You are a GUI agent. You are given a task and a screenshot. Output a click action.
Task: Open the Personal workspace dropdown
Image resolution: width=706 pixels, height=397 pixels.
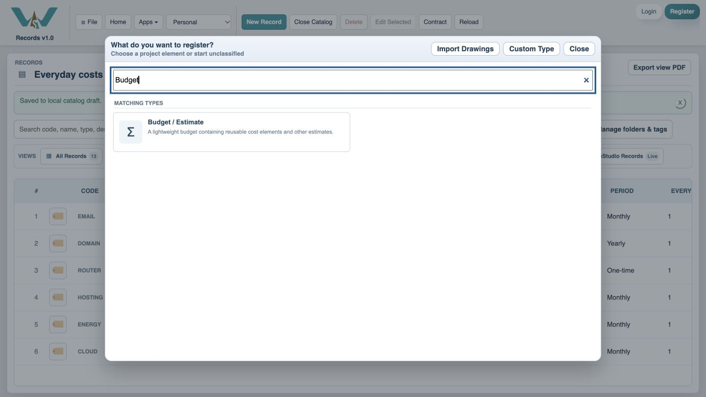tap(199, 22)
